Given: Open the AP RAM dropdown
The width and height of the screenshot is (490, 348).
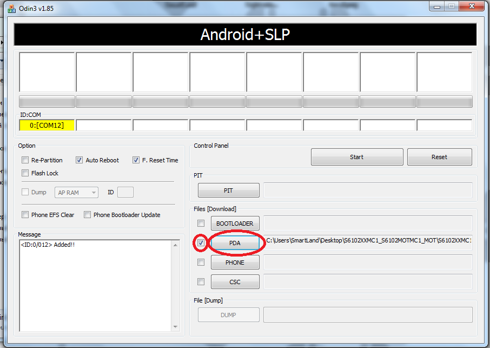Looking at the screenshot, I should pyautogui.click(x=77, y=192).
